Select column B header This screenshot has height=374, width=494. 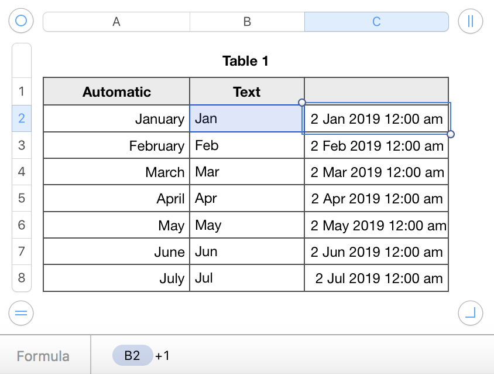coord(247,22)
